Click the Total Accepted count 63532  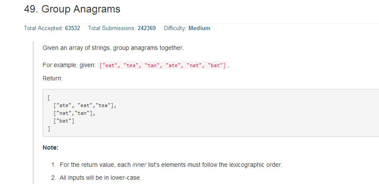point(73,28)
